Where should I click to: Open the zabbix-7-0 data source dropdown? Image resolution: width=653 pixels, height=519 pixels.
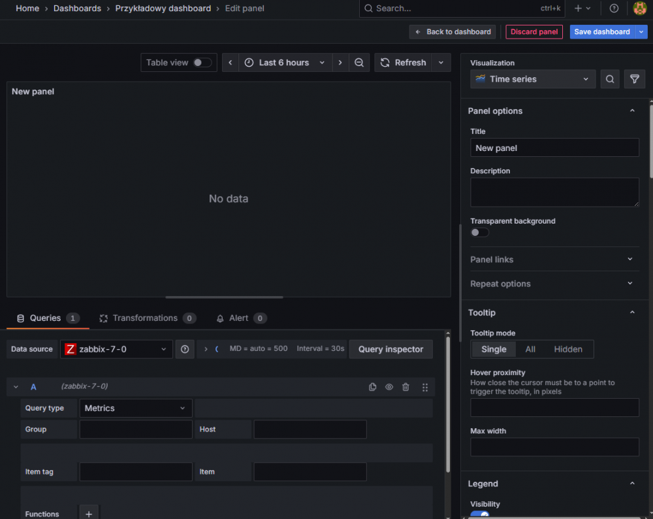117,349
